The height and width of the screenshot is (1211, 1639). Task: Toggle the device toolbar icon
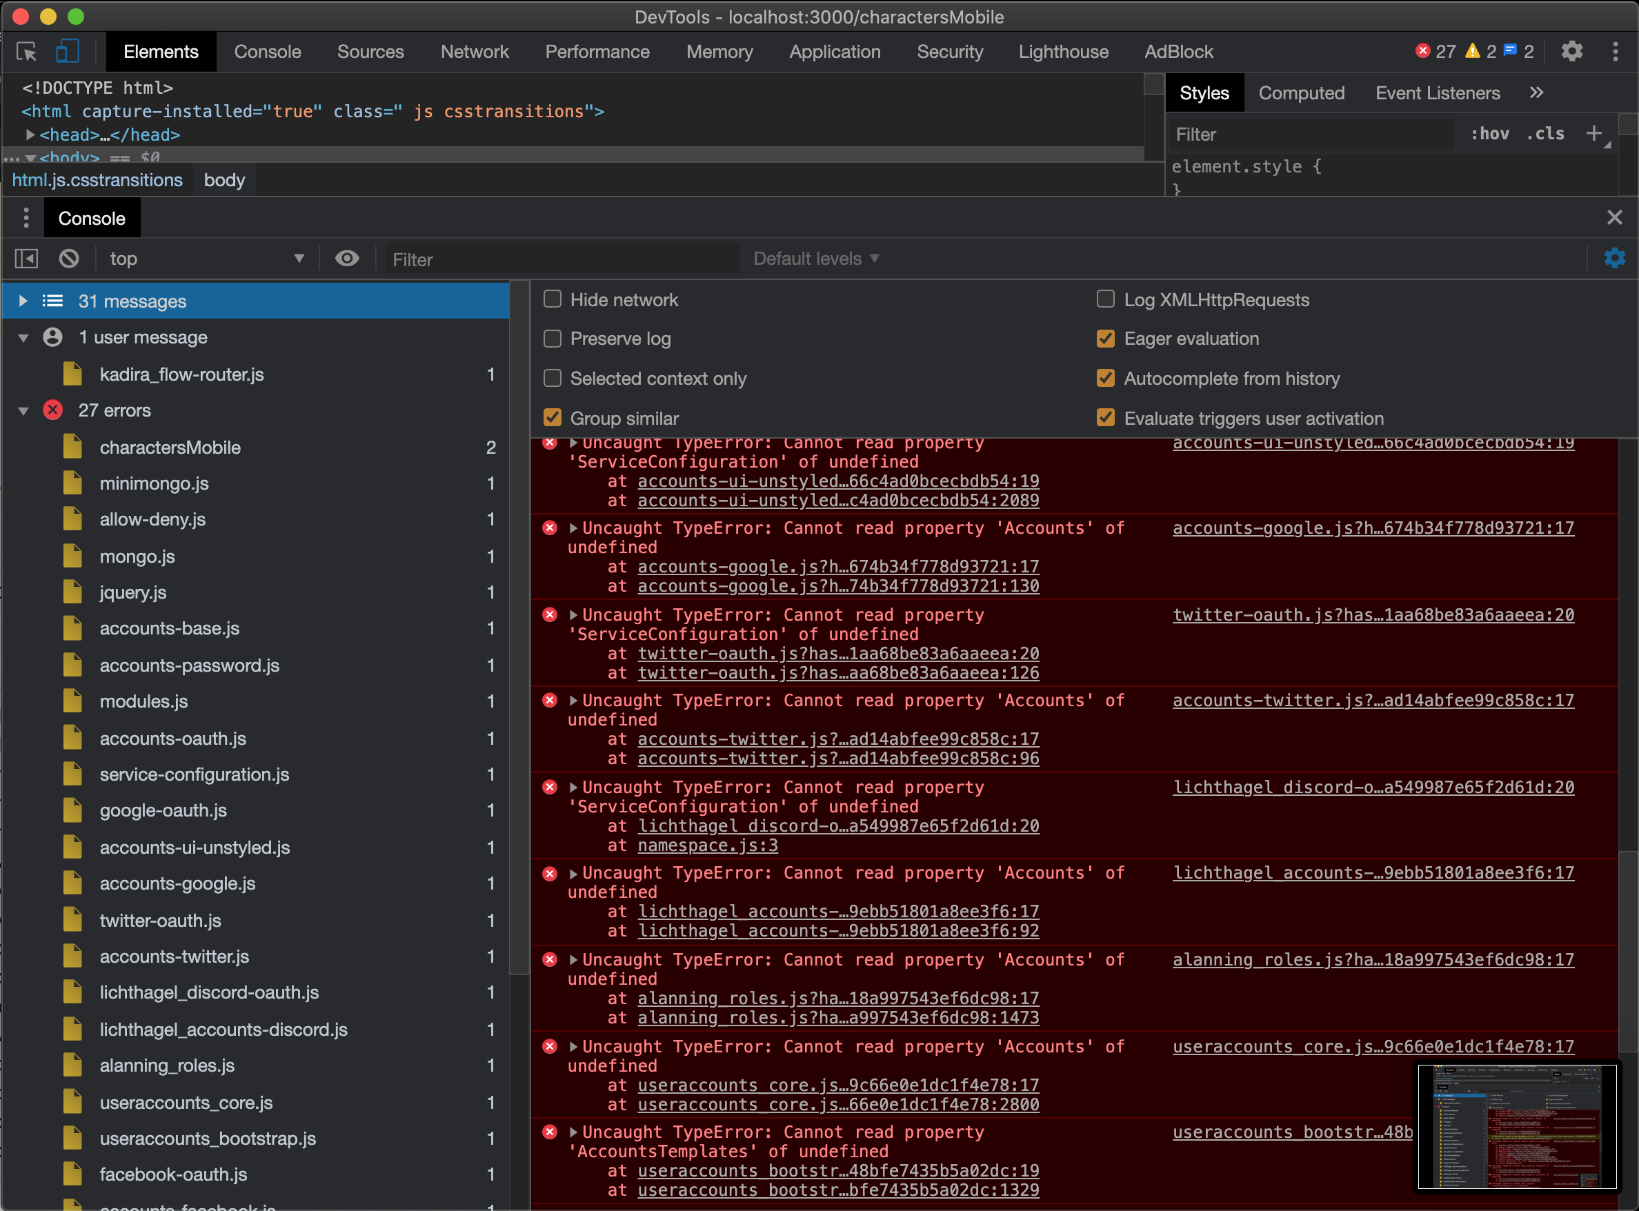pos(67,51)
